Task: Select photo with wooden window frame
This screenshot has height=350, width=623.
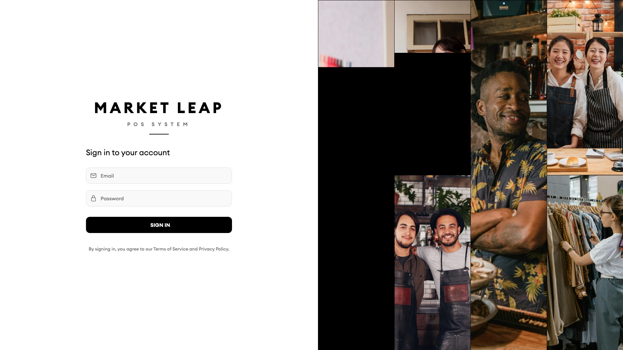Action: (433, 26)
